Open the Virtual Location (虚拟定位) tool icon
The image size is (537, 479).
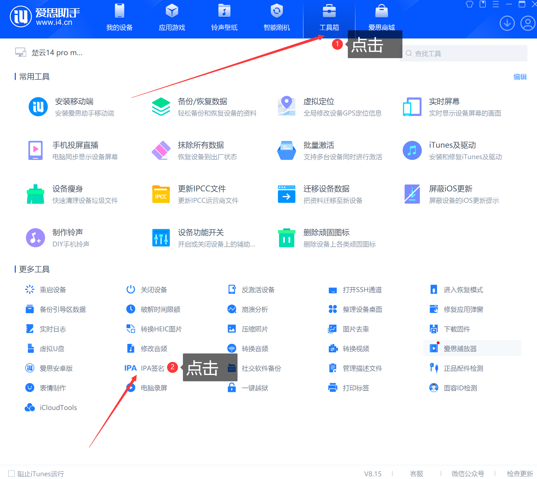pyautogui.click(x=286, y=106)
